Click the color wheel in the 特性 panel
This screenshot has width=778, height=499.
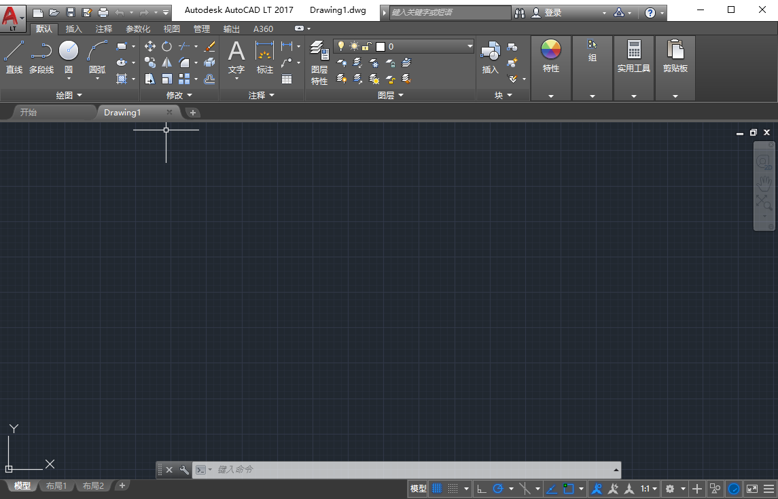(550, 48)
